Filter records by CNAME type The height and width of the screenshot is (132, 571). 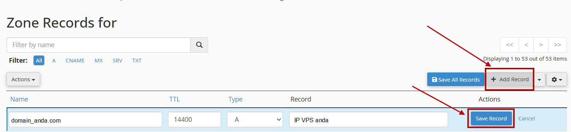point(75,61)
